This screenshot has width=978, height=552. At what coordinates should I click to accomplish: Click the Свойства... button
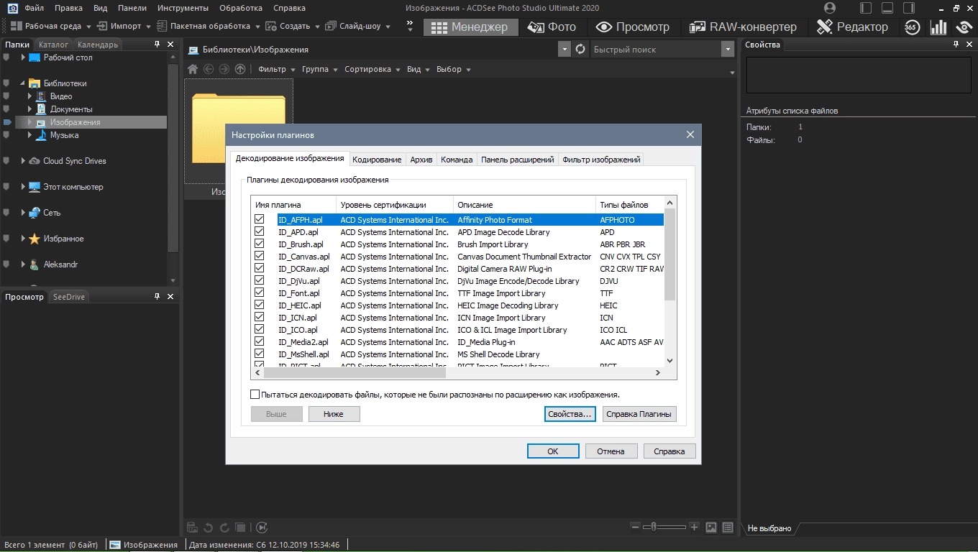point(570,414)
